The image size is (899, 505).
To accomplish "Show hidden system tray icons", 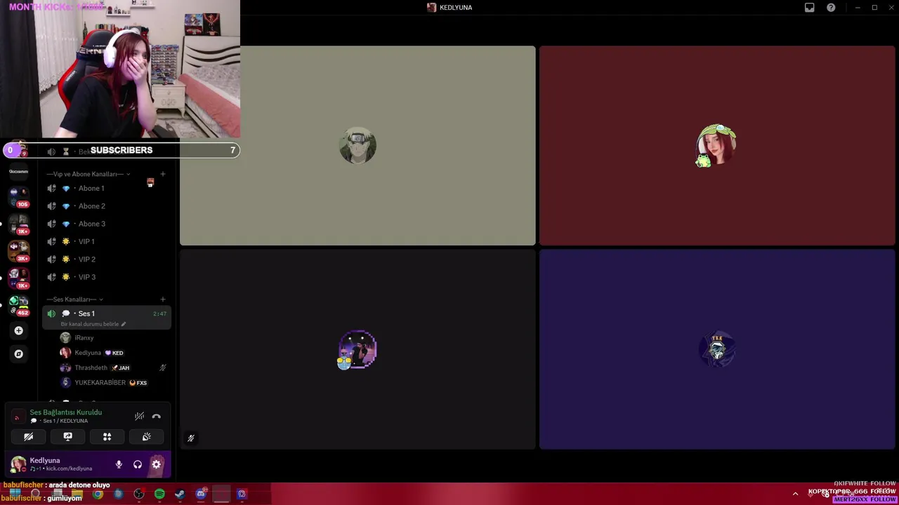I will click(x=795, y=494).
